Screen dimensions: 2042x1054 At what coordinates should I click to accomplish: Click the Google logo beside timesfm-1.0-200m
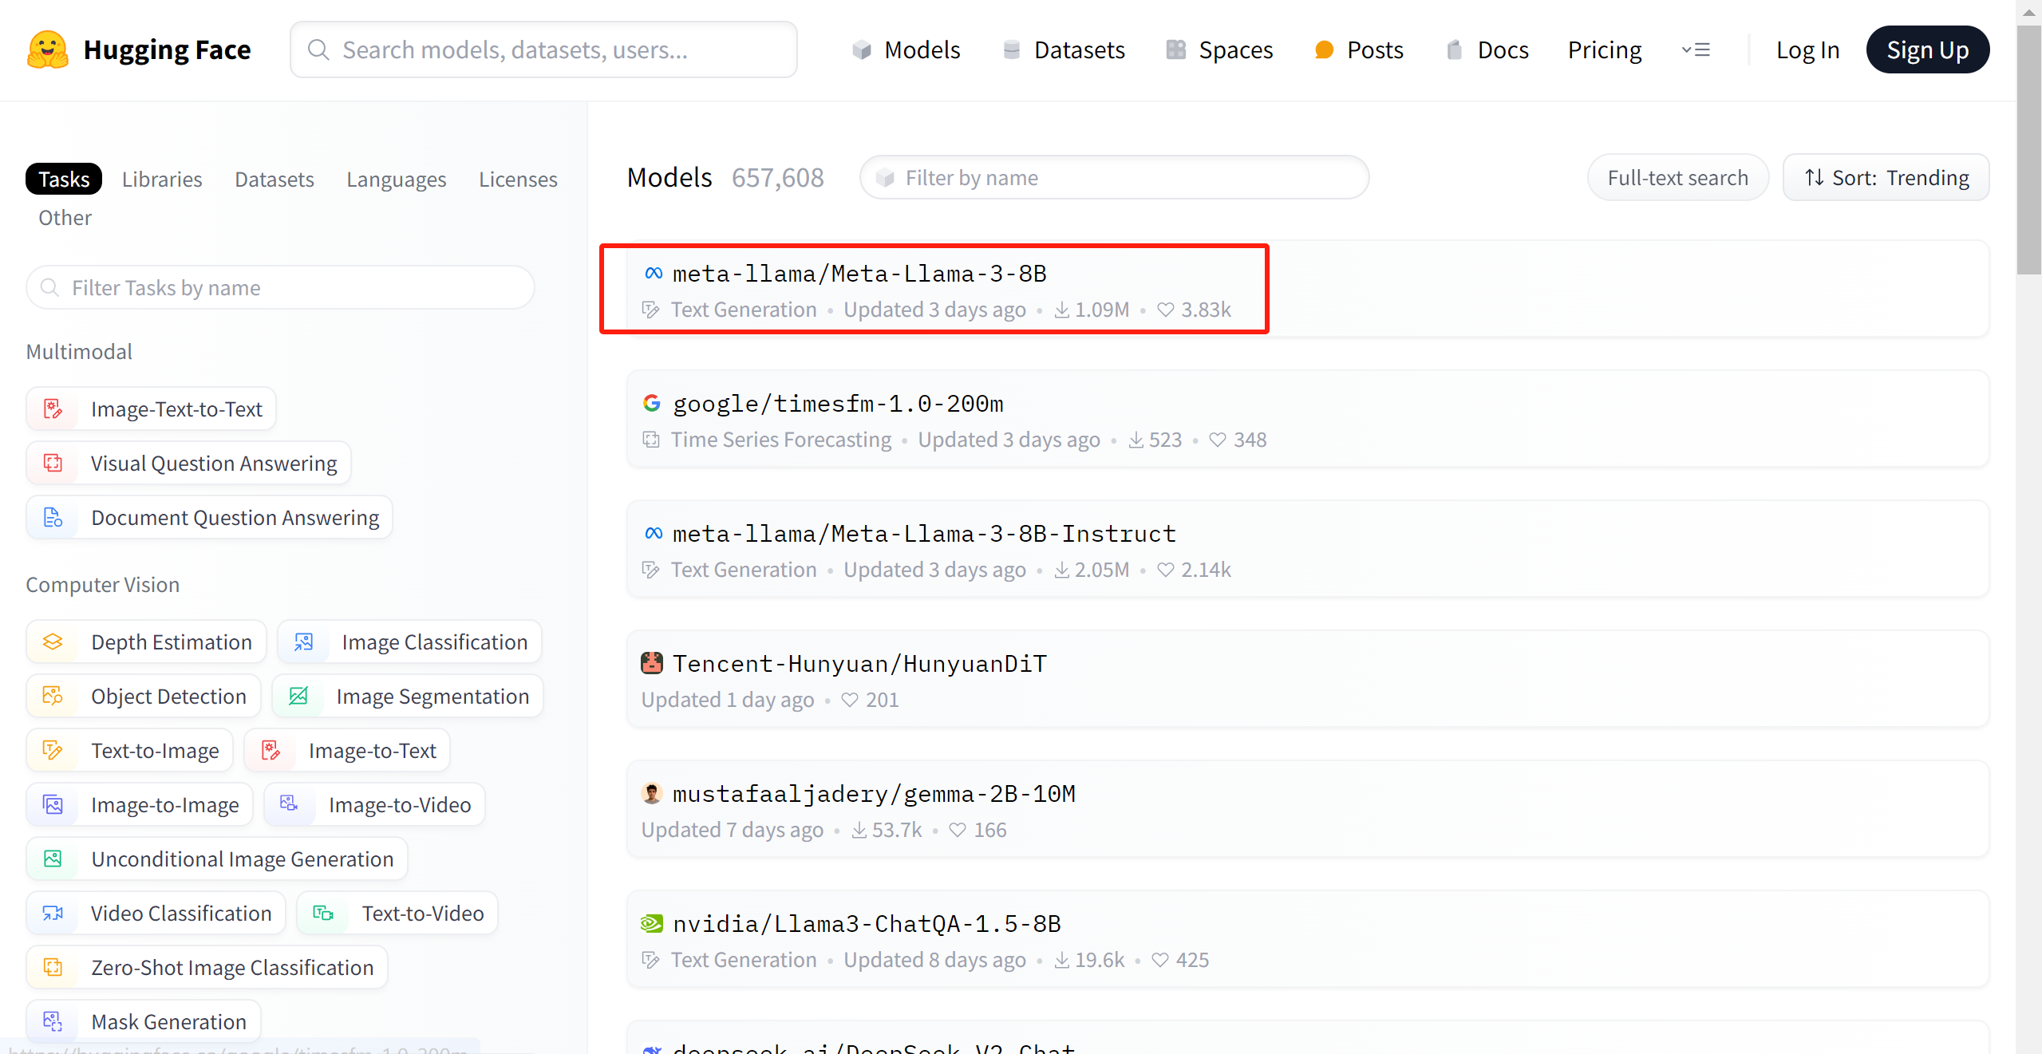coord(652,404)
